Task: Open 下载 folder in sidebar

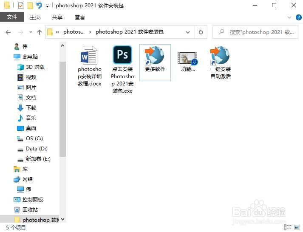Action: [27, 108]
